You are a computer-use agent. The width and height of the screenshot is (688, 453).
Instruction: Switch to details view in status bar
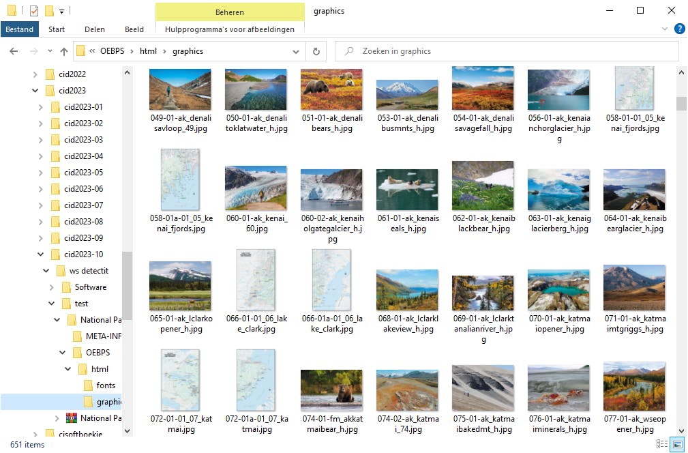tap(661, 444)
